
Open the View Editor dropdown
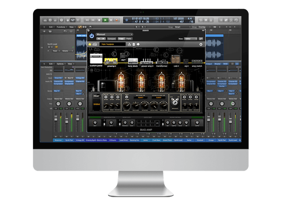pos(190,39)
